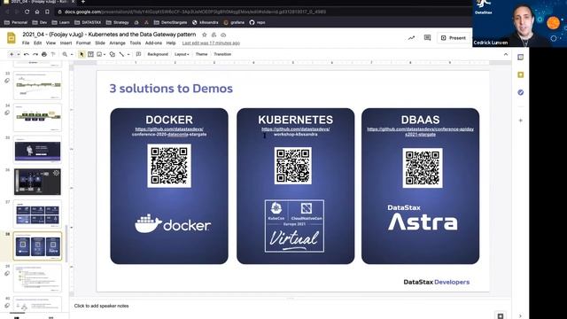The width and height of the screenshot is (567, 319).
Task: Open the insert image dropdown arrow
Action: [105, 54]
